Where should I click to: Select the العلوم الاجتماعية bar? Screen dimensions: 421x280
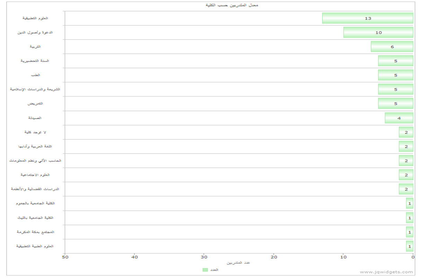click(x=406, y=175)
